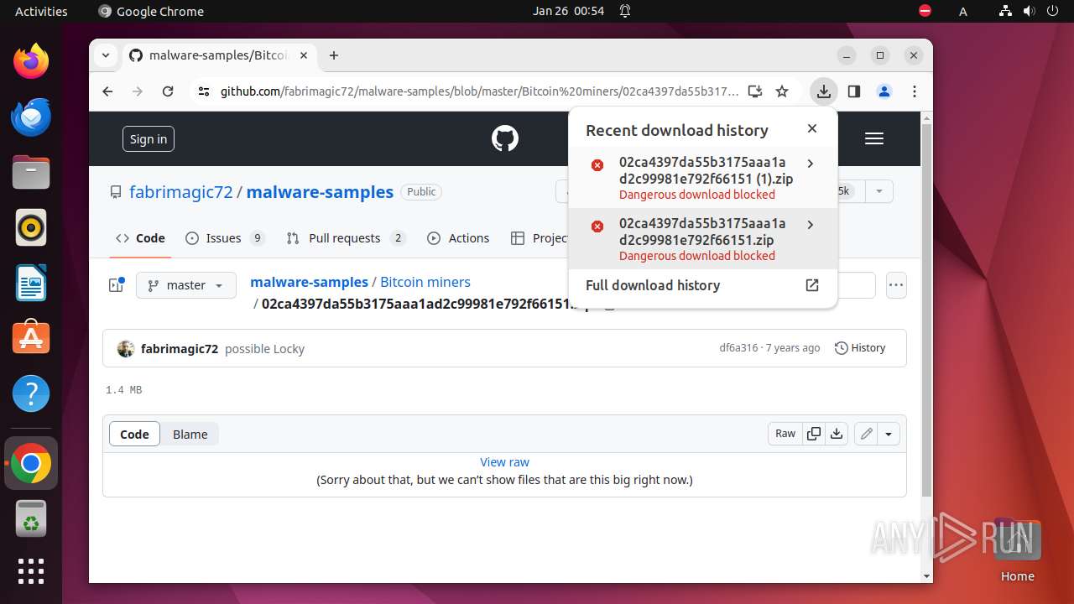Open Bitcoin miners breadcrumb link

pos(425,282)
